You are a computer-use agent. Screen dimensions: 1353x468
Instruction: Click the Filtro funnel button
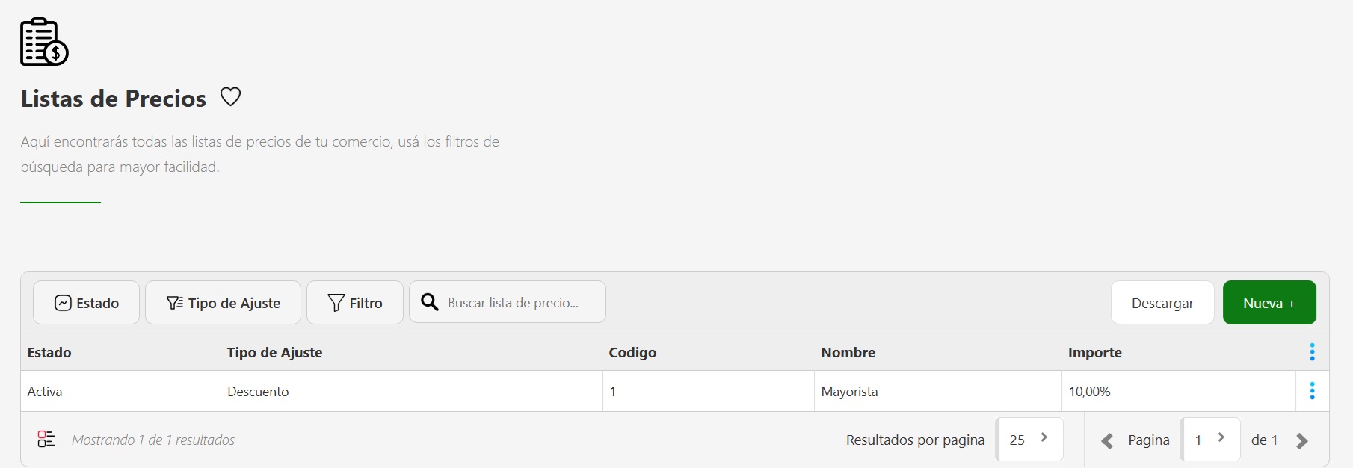click(355, 303)
